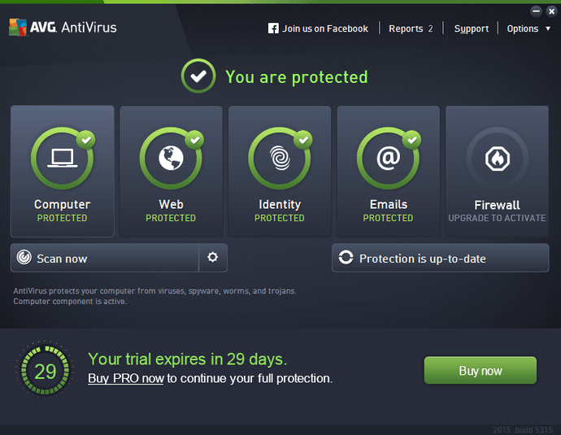Click the Facebook logo icon
The width and height of the screenshot is (561, 435).
[273, 28]
